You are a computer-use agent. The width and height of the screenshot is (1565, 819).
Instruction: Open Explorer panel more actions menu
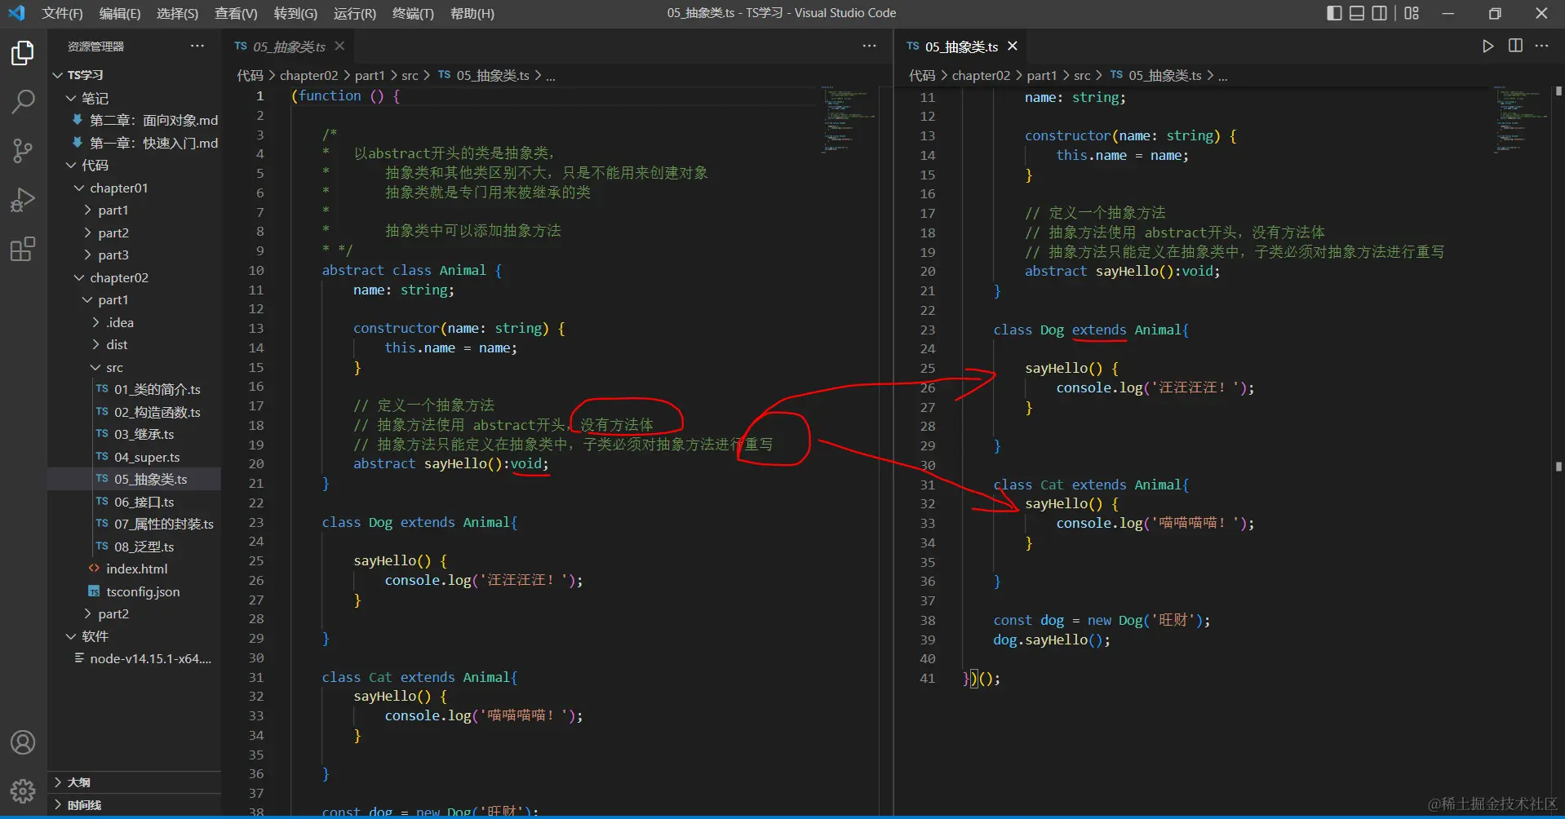tap(197, 46)
